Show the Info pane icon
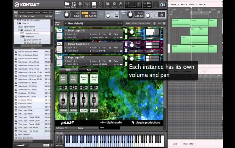This screenshot has height=148, width=235. 80,5
